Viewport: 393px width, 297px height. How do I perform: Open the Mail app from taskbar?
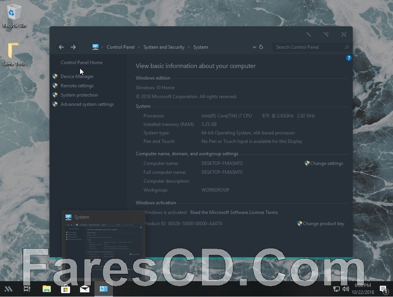pyautogui.click(x=85, y=289)
